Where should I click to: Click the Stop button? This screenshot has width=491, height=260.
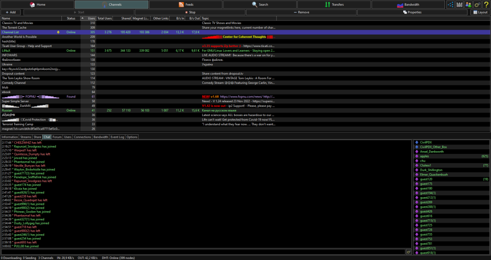190,12
